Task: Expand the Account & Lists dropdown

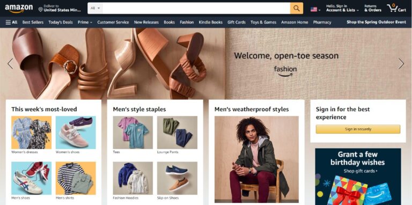Action: point(342,8)
